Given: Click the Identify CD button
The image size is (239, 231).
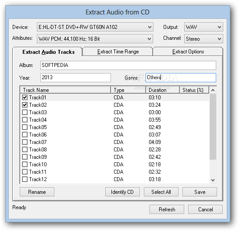Looking at the screenshot, I should (x=122, y=192).
